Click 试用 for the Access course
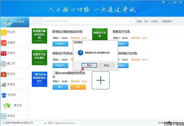 click(x=78, y=87)
